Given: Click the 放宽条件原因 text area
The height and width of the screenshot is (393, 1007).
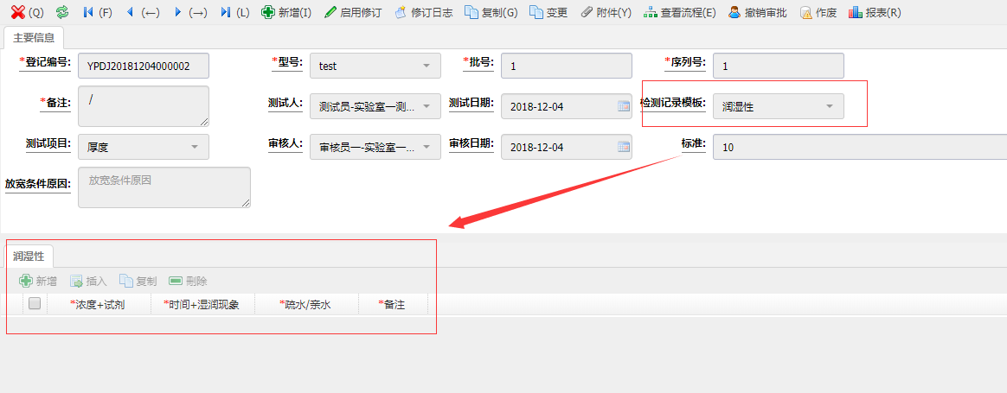Looking at the screenshot, I should tap(164, 187).
